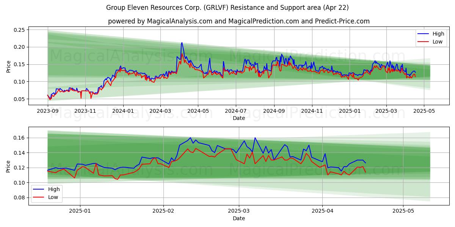This screenshot has height=227, width=455.
Task: Click the 0.15 price tick label
Action: (19, 64)
